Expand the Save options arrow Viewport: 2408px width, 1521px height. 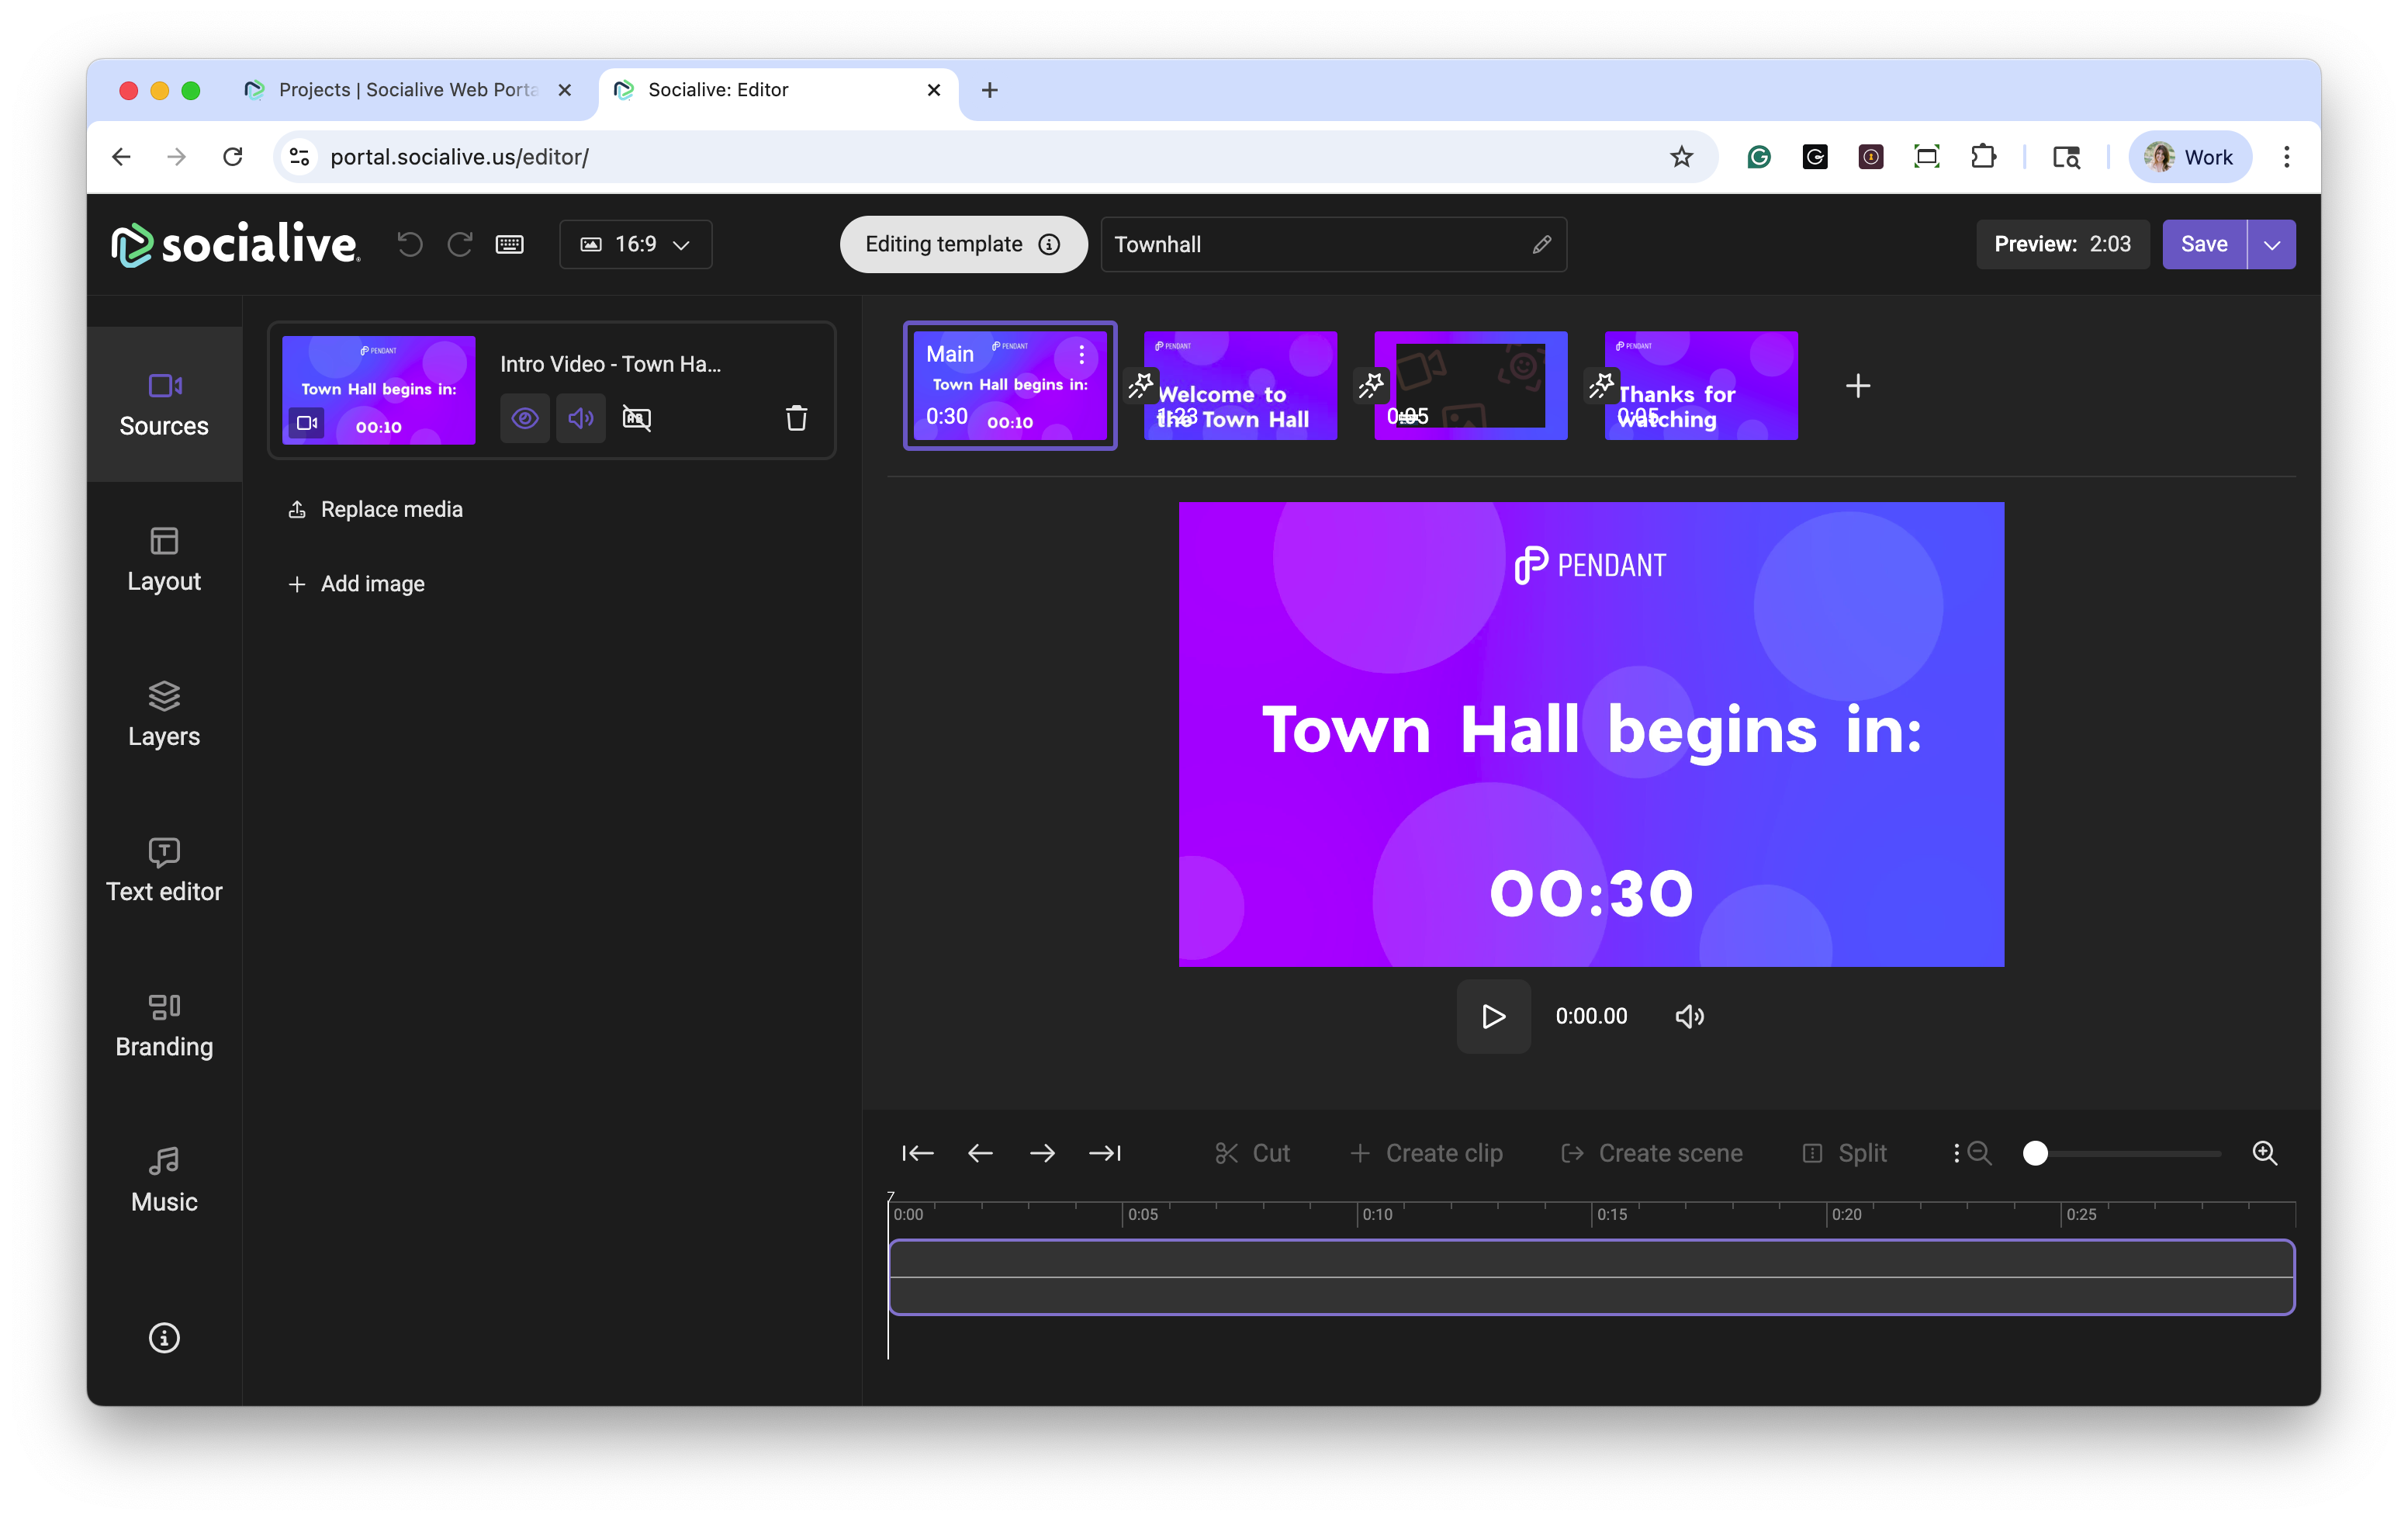(2271, 244)
